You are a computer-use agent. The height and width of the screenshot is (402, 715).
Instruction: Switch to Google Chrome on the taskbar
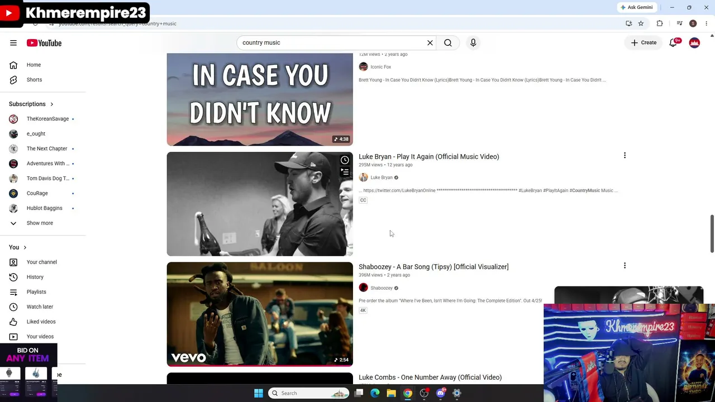pos(408,393)
